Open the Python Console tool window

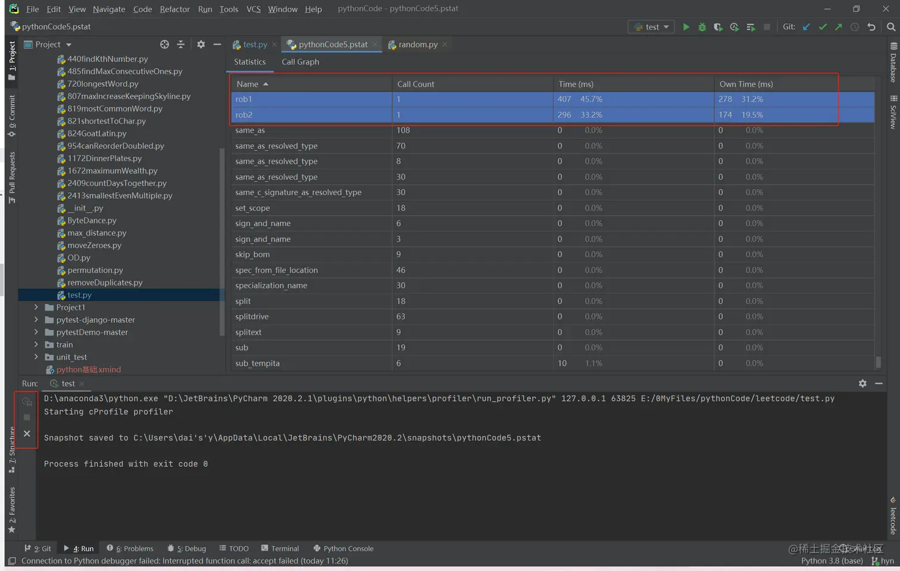click(343, 548)
